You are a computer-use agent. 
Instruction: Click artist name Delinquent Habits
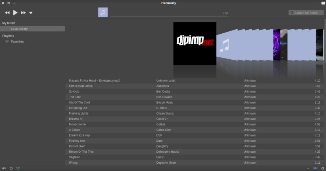pos(167,152)
